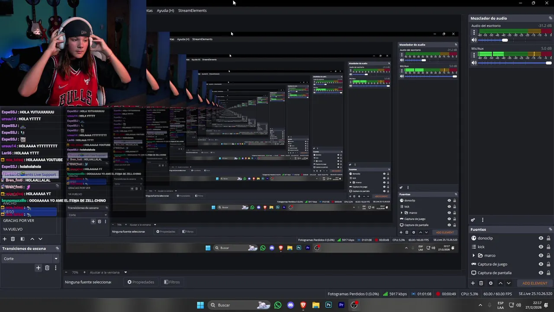Open WhatsApp from the main Windows taskbar
Viewport: 554px width, 312px height.
pyautogui.click(x=278, y=305)
